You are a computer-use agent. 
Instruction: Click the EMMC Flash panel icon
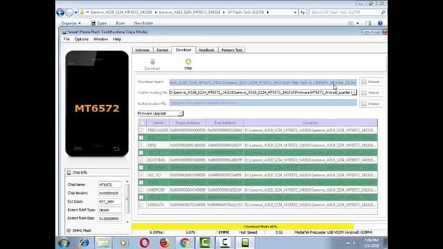pyautogui.click(x=69, y=230)
